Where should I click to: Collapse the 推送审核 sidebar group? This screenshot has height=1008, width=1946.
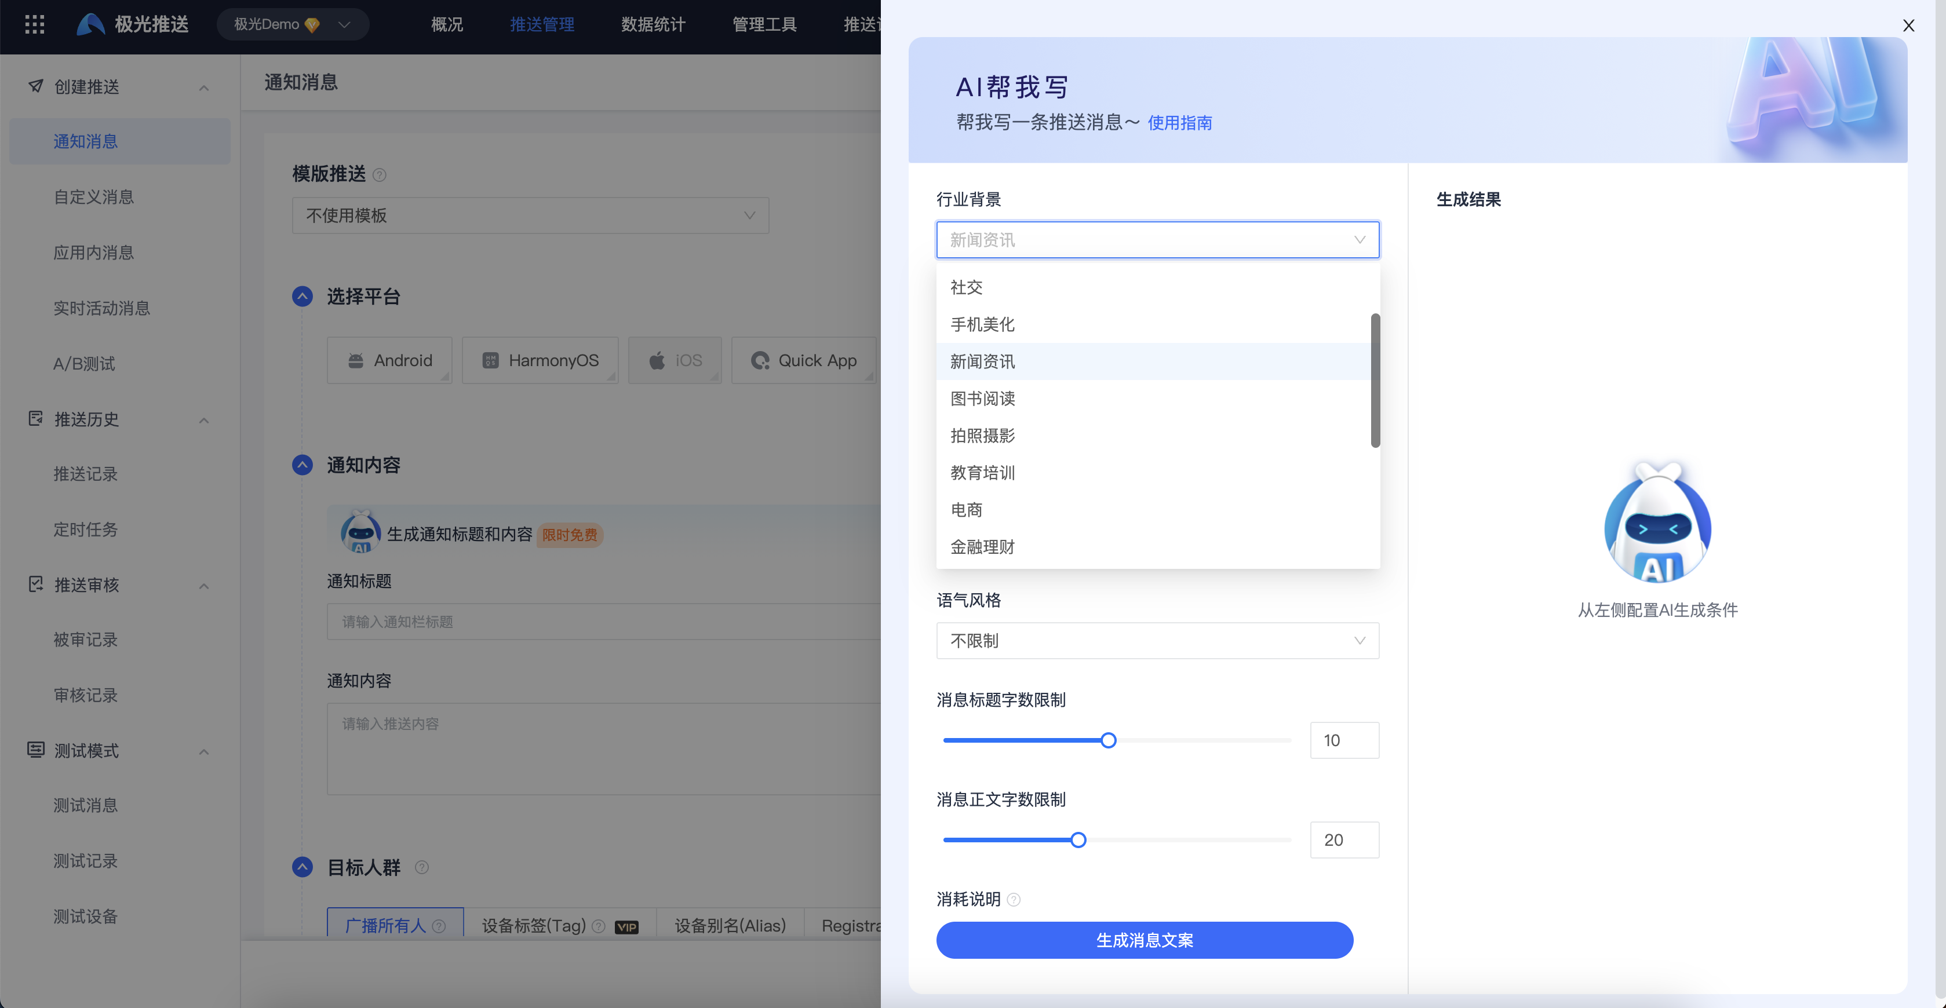point(204,586)
